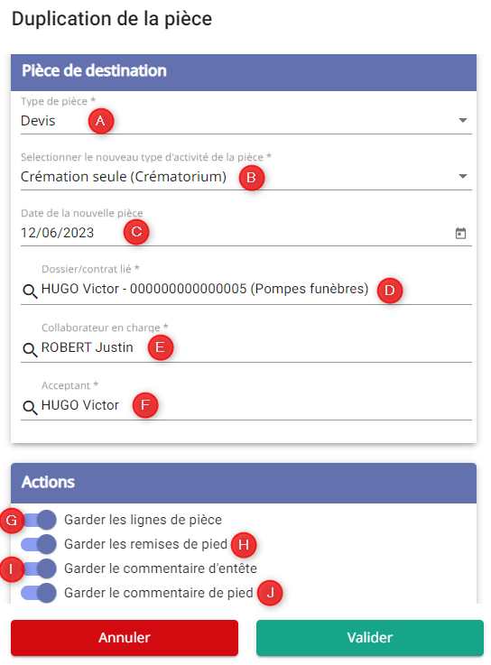The image size is (491, 665).
Task: Switch off Garder le commentaire de pied
Action: 39,593
